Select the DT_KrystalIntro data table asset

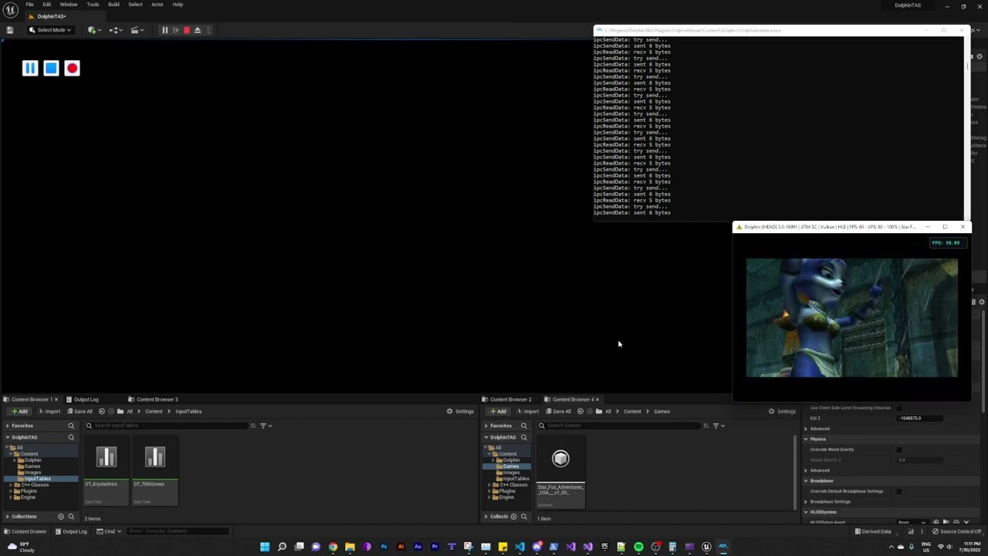coord(106,471)
